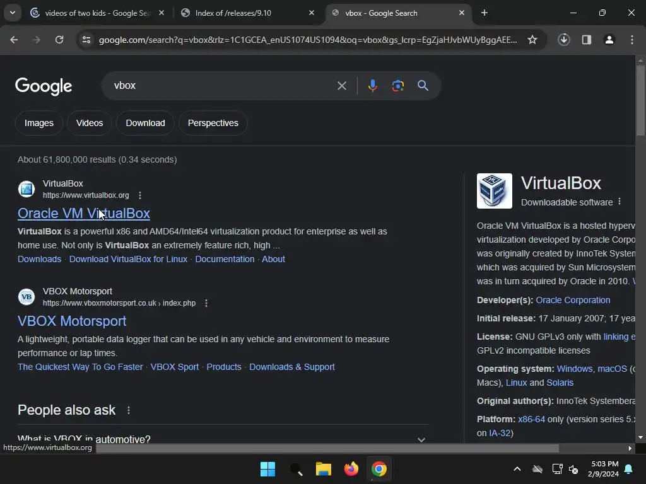Click the VBOX Motorsport favicon
Image resolution: width=646 pixels, height=484 pixels.
click(x=26, y=297)
